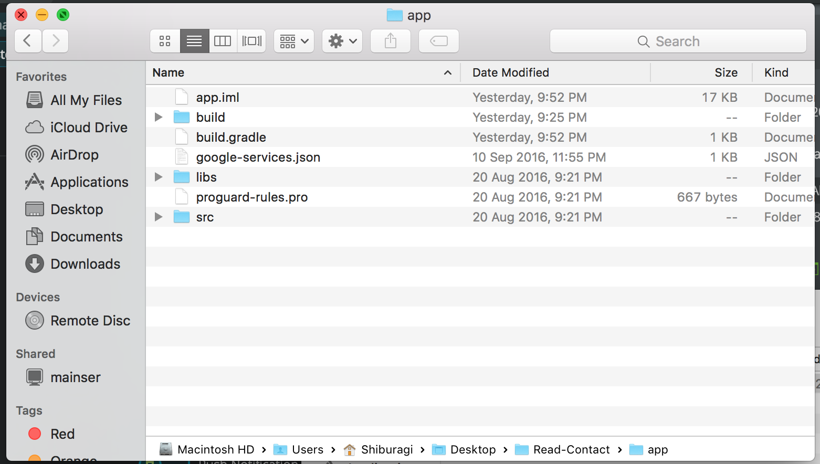Select the Red tag in sidebar
Viewport: 820px width, 464px height.
[x=51, y=434]
